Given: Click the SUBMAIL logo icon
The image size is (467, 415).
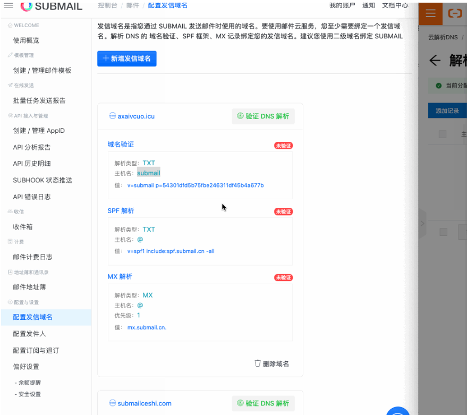Looking at the screenshot, I should (27, 6).
